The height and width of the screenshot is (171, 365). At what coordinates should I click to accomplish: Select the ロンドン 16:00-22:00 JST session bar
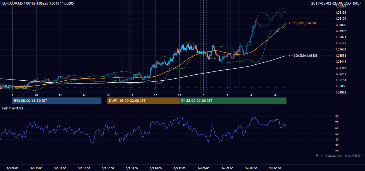pos(143,101)
